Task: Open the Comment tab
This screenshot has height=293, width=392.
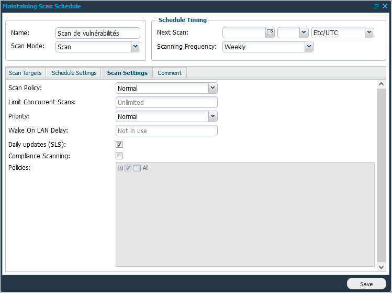Action: (170, 73)
